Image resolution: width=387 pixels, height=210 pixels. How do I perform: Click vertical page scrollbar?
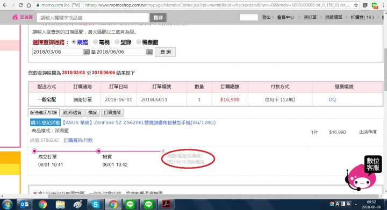[385, 69]
